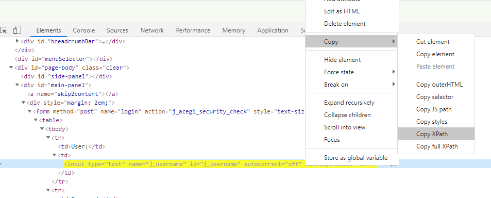Select Copy XPath
This screenshot has height=198, width=491.
coord(436,134)
